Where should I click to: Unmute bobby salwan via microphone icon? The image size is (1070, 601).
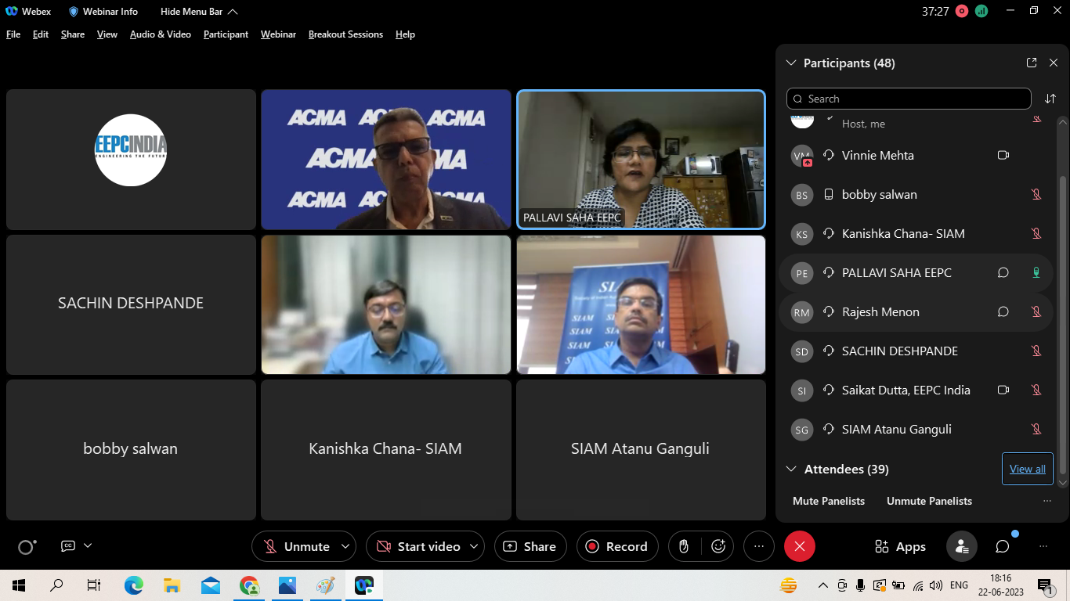1036,194
